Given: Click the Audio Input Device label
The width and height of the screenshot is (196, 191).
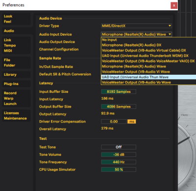Looking at the screenshot, I should point(55,34).
